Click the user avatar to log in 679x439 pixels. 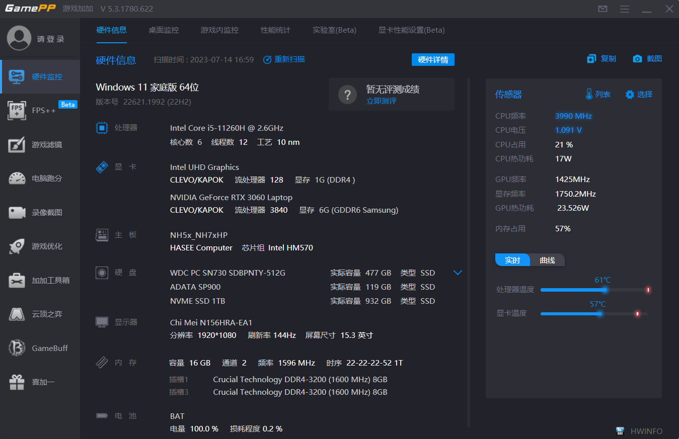point(19,39)
